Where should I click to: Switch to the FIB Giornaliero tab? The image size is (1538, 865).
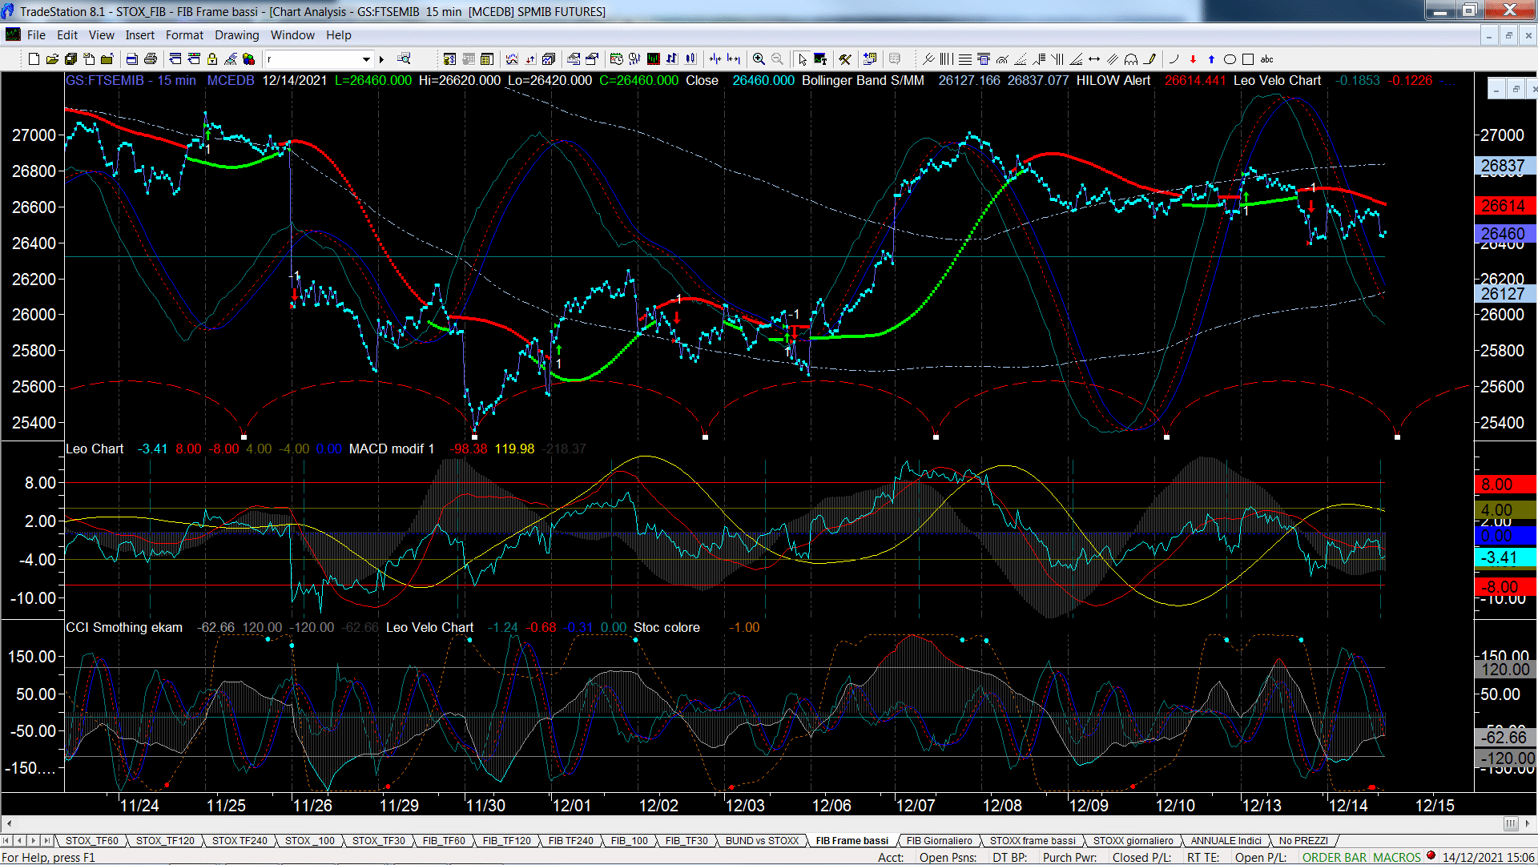point(939,840)
